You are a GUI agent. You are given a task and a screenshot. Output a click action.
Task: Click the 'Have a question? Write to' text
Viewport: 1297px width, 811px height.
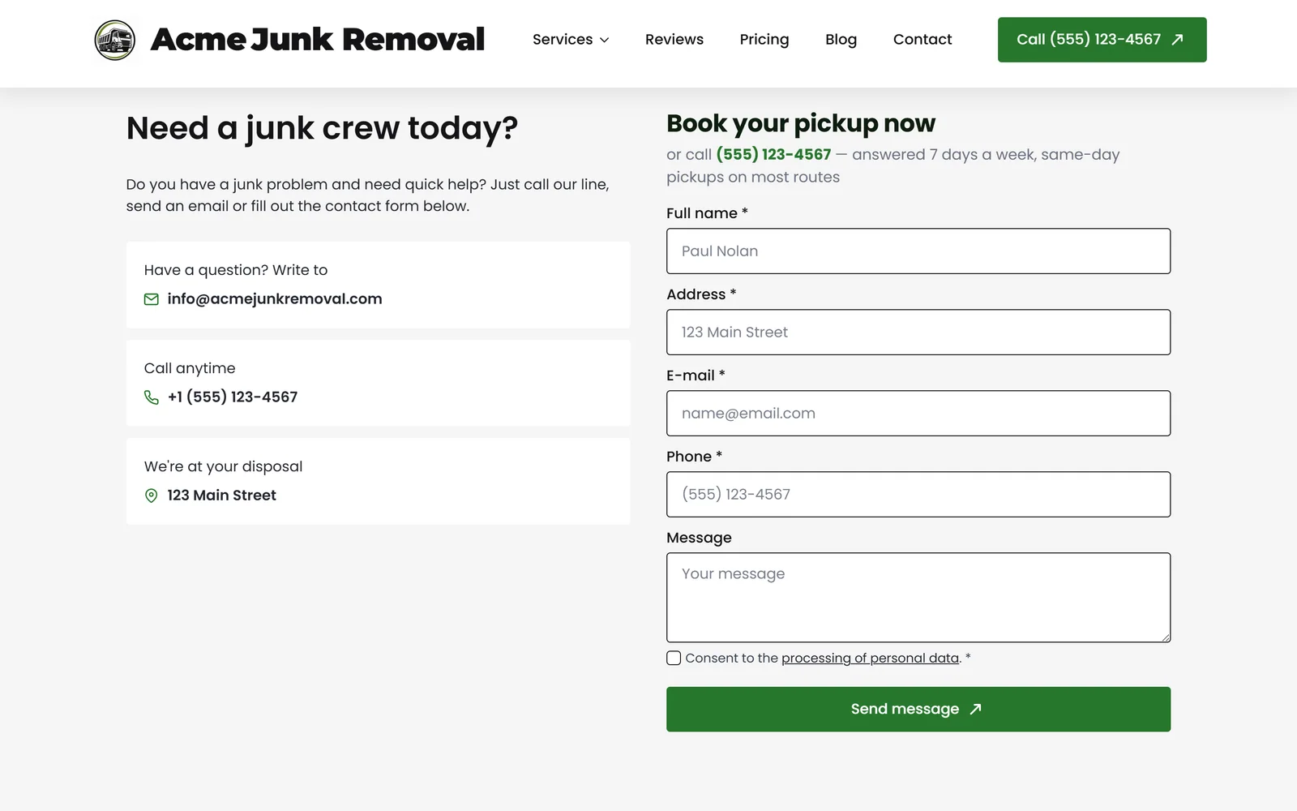(x=236, y=270)
